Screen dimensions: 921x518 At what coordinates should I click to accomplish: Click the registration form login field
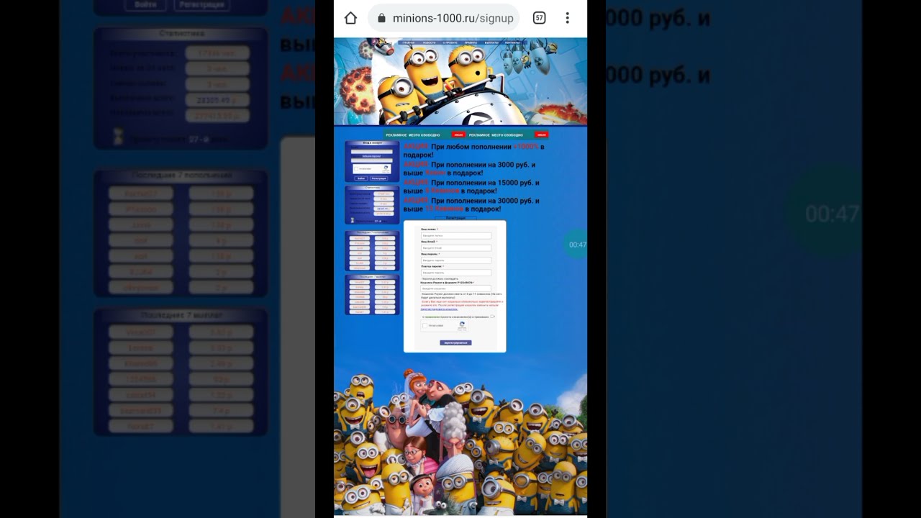coord(456,235)
